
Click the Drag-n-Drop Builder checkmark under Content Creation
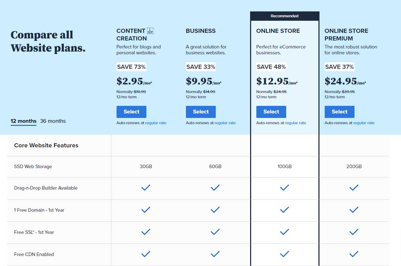click(x=146, y=188)
